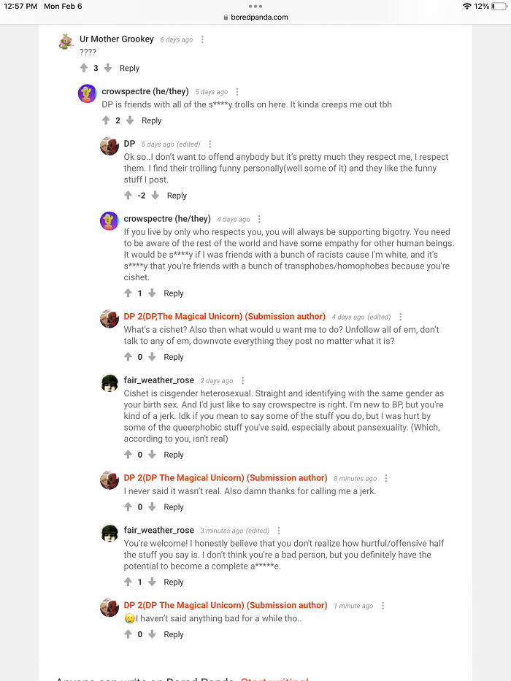
Task: Downvote DP's comment scored -2
Action: 155,196
